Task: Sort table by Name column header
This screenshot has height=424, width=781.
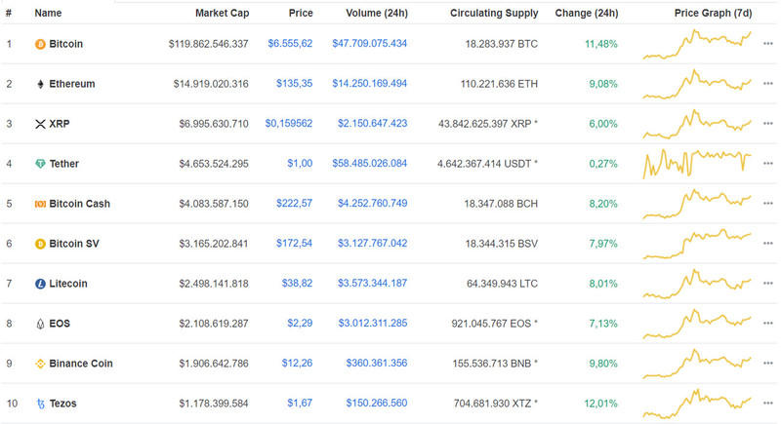Action: [x=48, y=13]
